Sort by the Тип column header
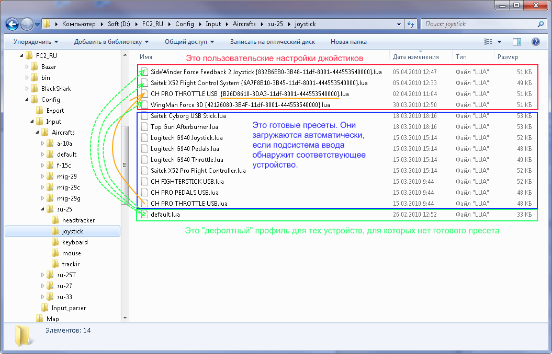This screenshot has width=552, height=354. point(461,57)
